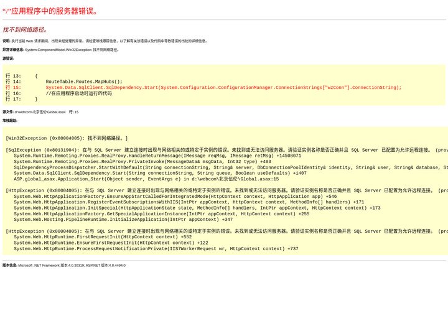Viewport: 448px width, 336px height.
Task: Select the italic subtitle '找不到网络路径。'
Action: (x=25, y=30)
